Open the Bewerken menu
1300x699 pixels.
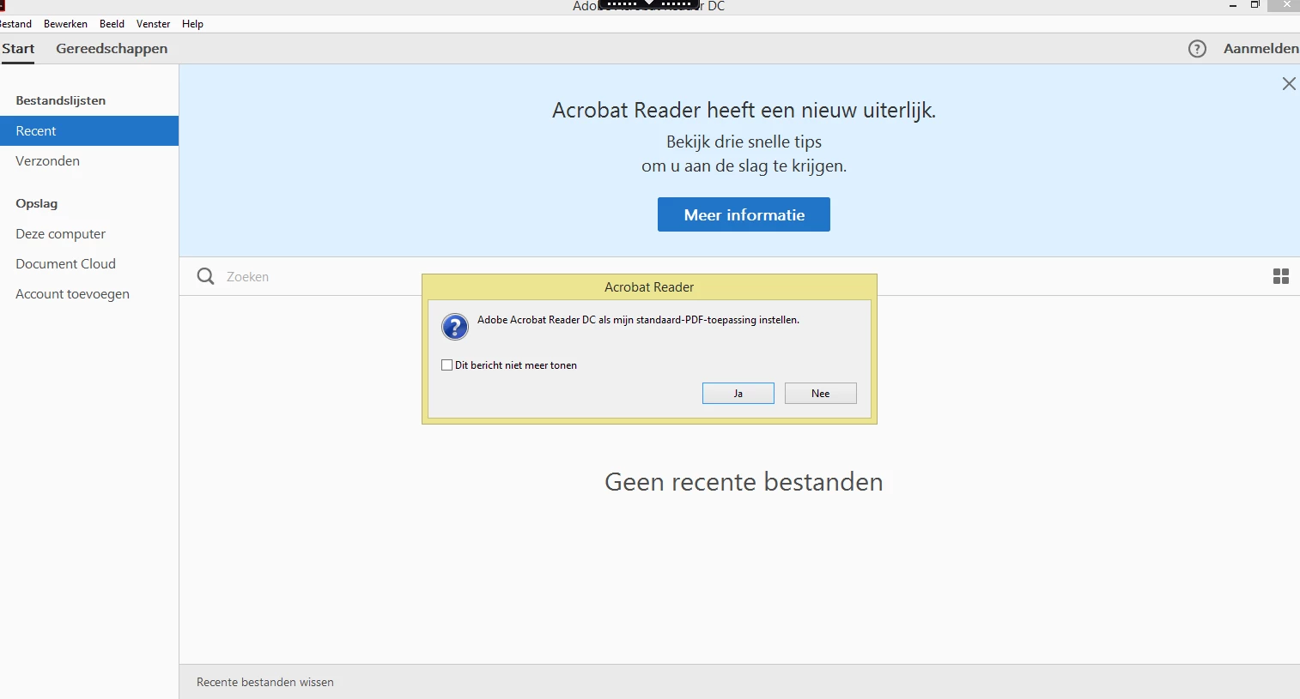pyautogui.click(x=65, y=24)
